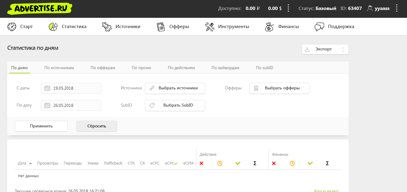
Task: Click the sigma total under Финансы column group
Action: 327,163
